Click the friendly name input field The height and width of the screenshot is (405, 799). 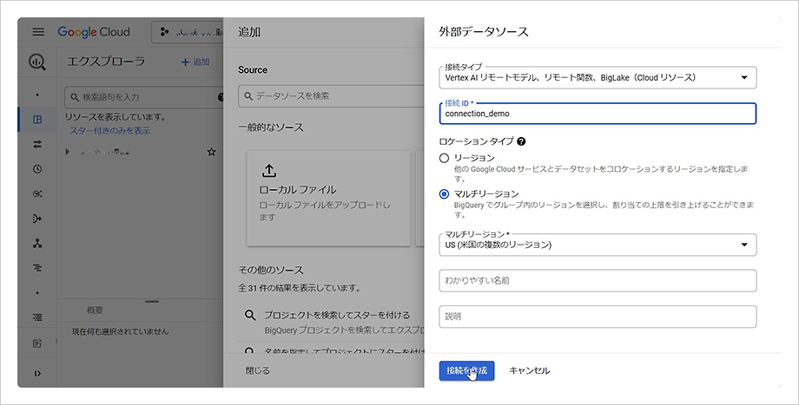pyautogui.click(x=598, y=280)
